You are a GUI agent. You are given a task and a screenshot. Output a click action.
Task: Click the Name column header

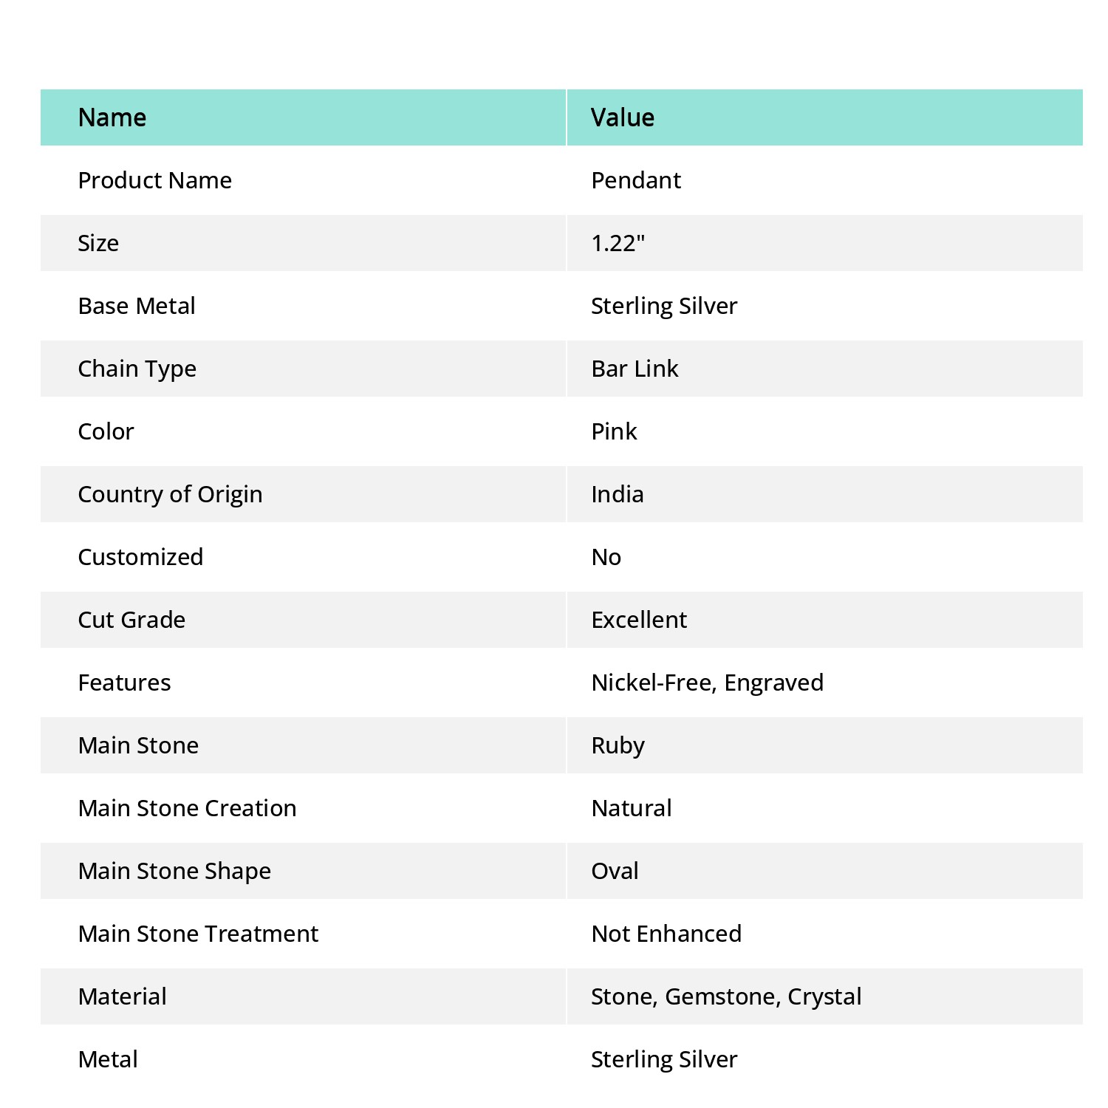tap(112, 117)
